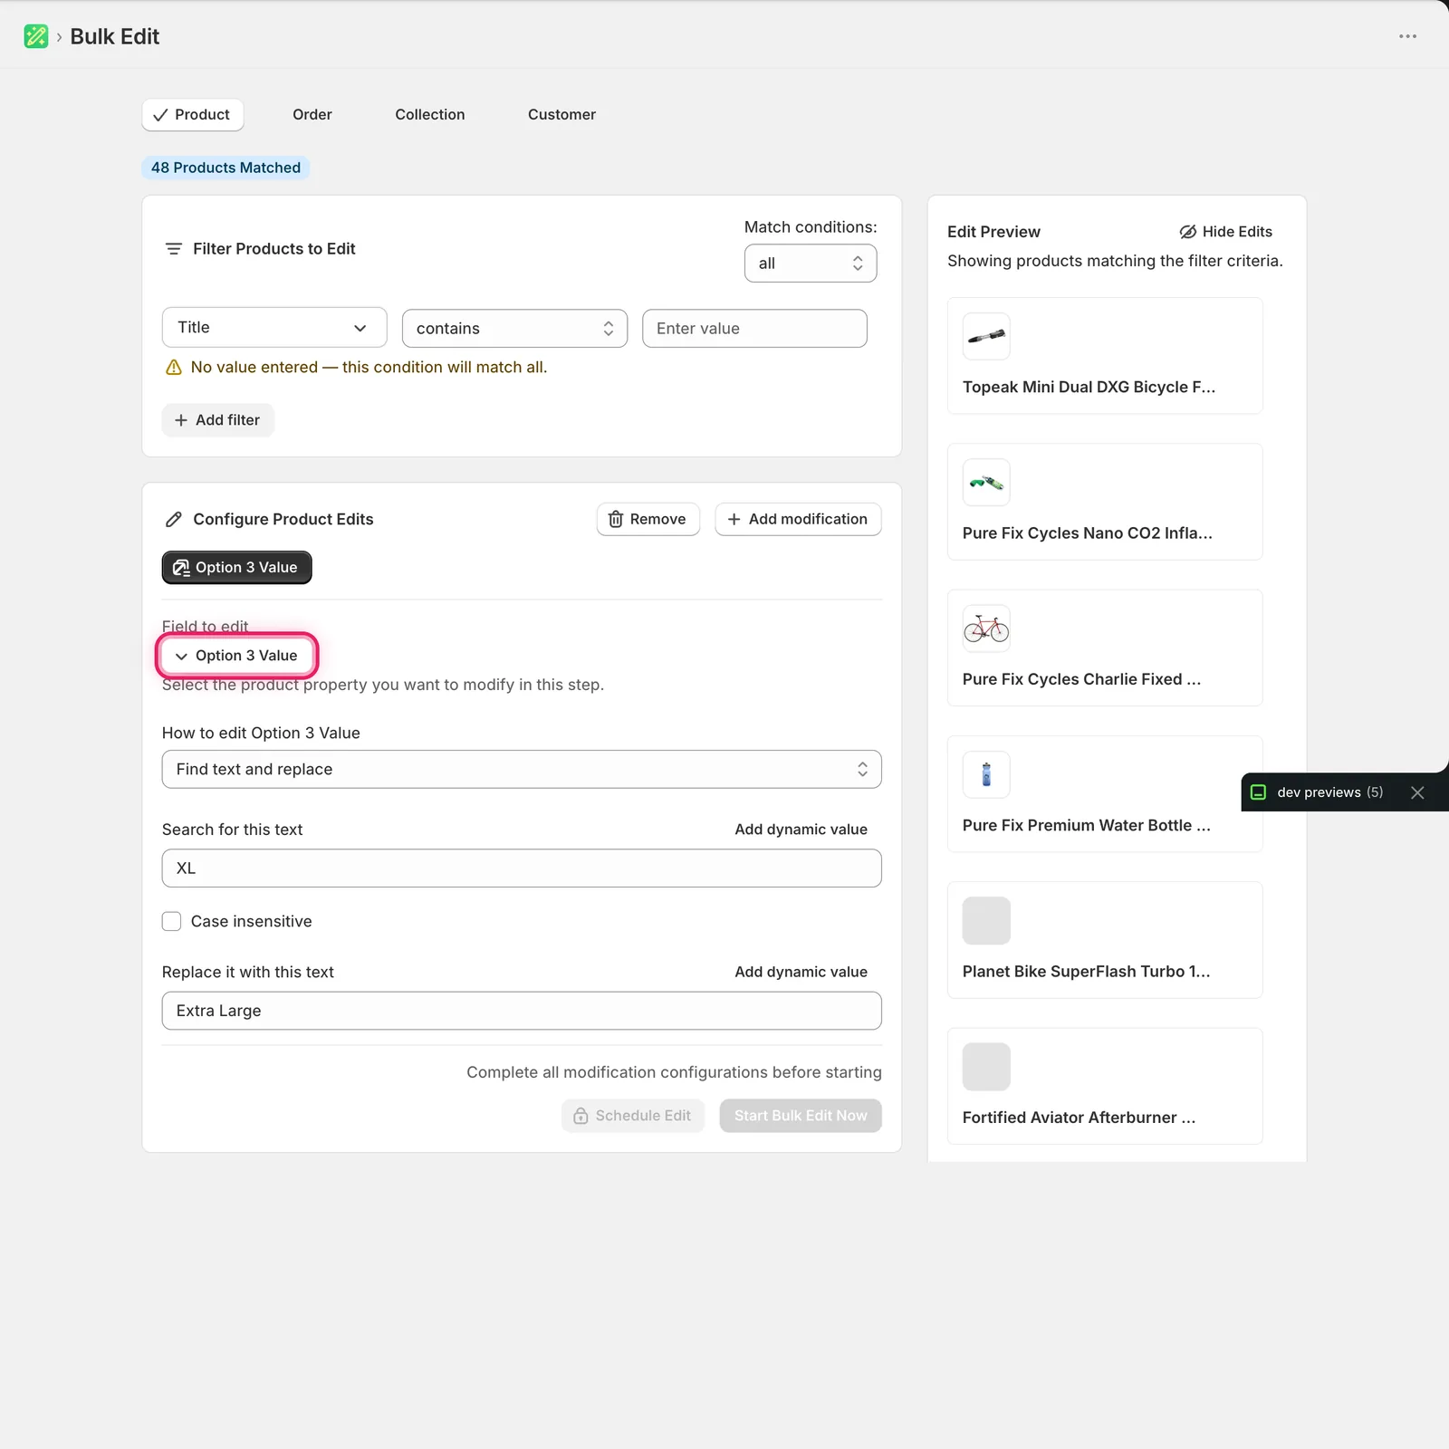The height and width of the screenshot is (1449, 1449).
Task: Switch to the Customer tab
Action: (561, 115)
